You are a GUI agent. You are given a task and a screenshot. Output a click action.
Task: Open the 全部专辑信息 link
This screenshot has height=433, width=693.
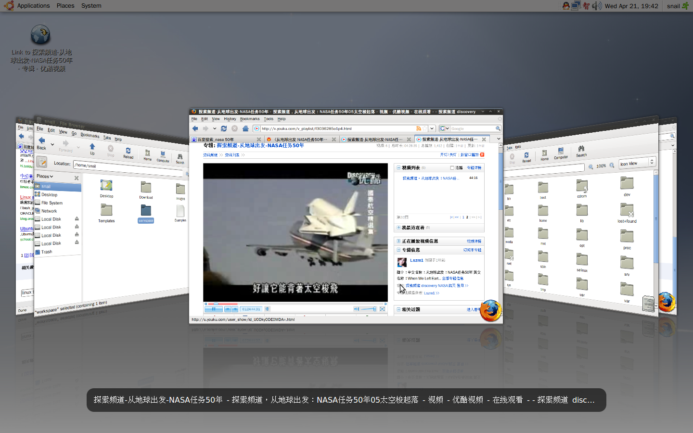[453, 279]
